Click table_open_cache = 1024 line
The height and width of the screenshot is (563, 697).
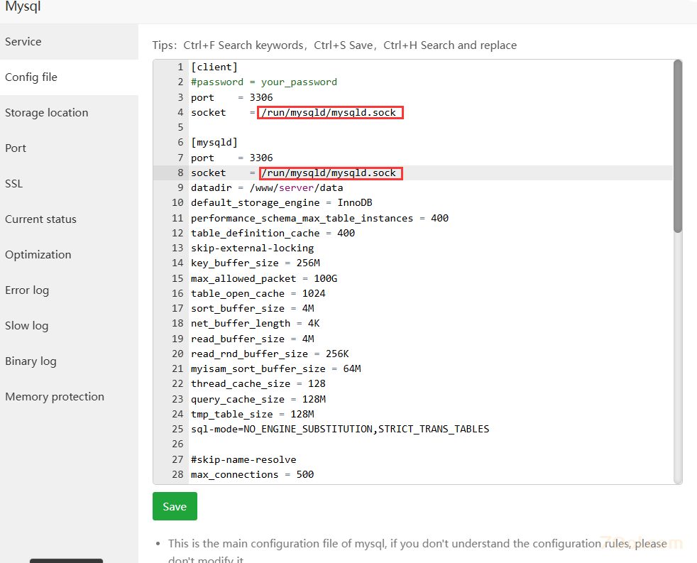(x=258, y=293)
